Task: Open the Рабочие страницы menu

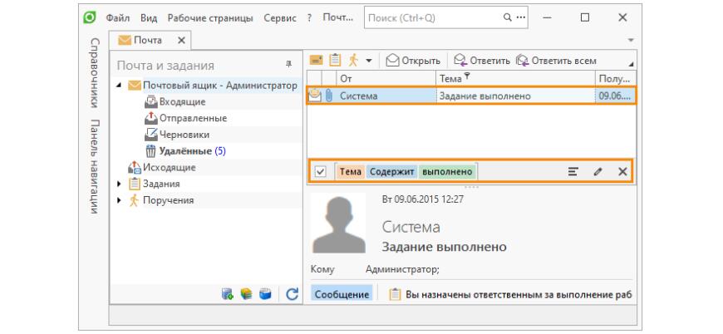Action: pyautogui.click(x=210, y=18)
